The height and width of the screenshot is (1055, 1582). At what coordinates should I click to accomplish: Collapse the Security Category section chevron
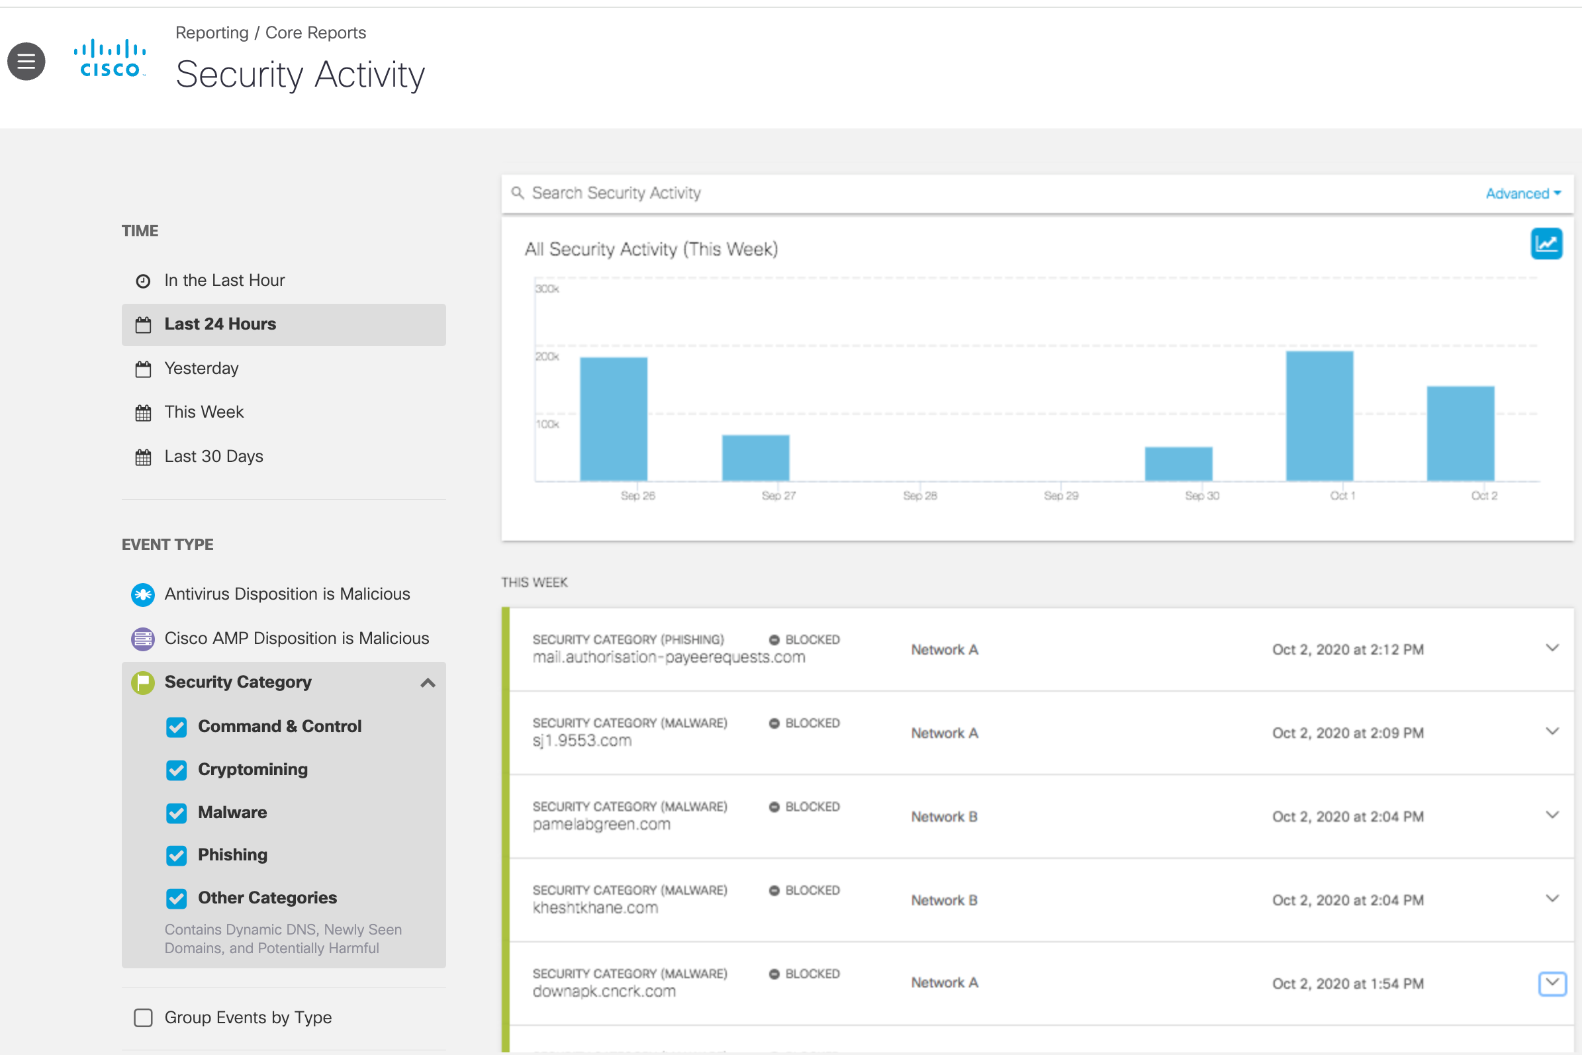[x=428, y=683]
